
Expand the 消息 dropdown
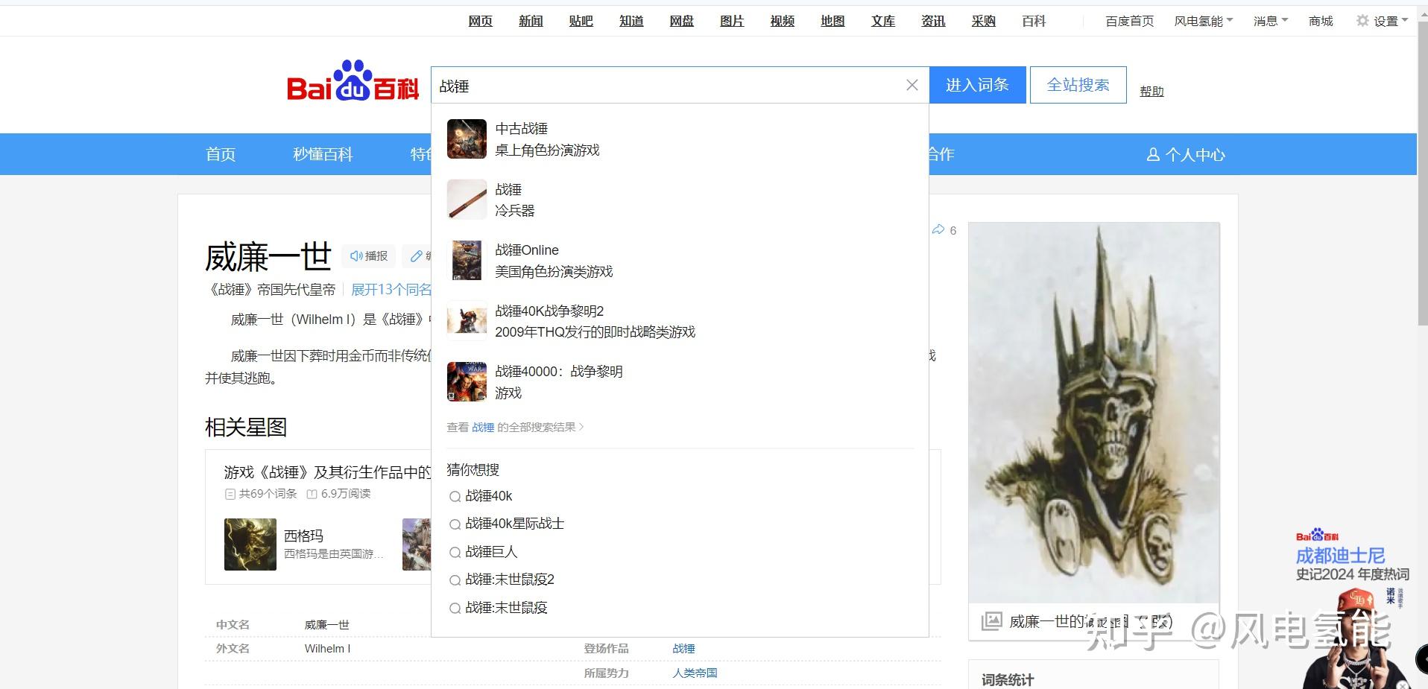[x=1271, y=21]
